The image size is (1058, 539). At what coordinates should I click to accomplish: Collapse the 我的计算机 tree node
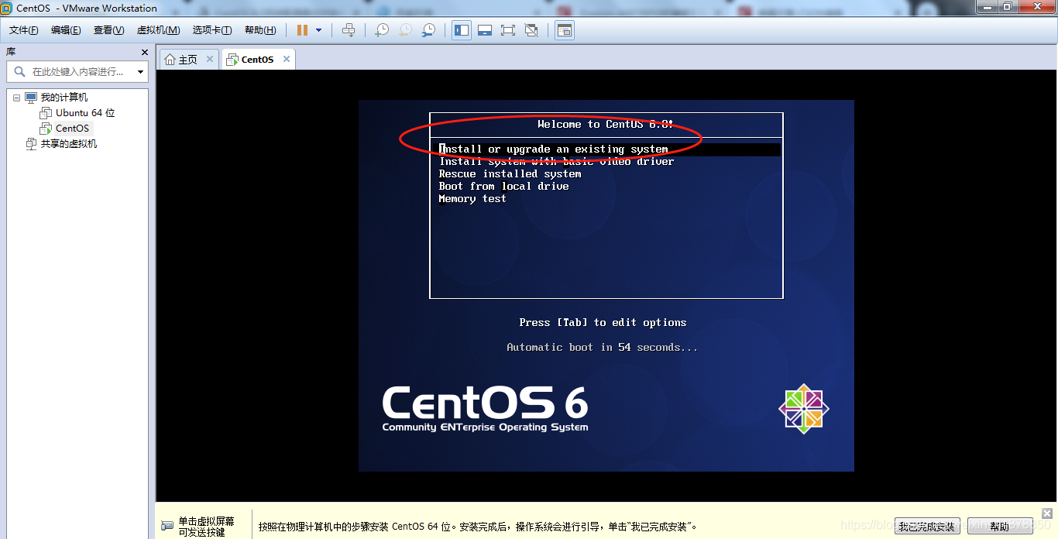tap(16, 98)
